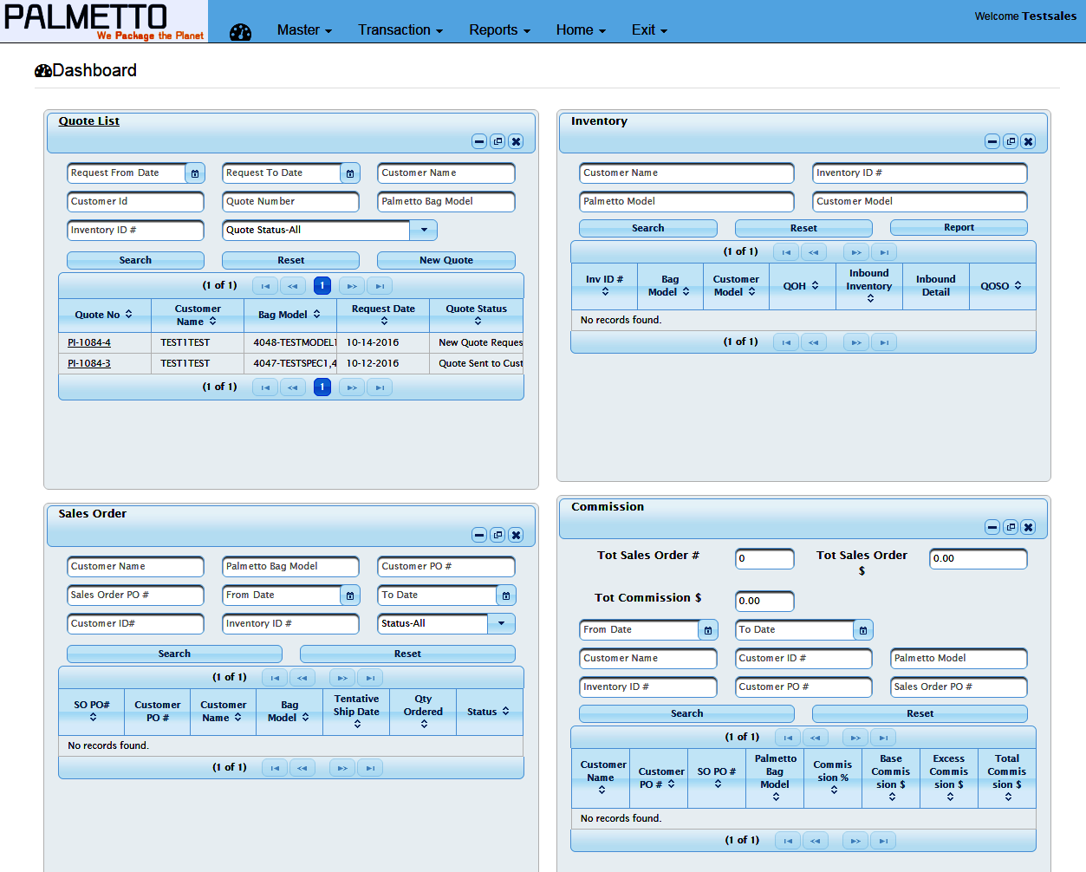Click the Sales Order PO # field
The height and width of the screenshot is (872, 1086).
135,595
